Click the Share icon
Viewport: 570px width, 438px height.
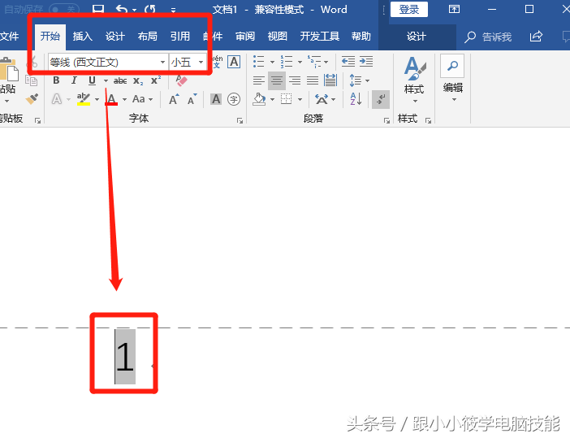pos(536,37)
